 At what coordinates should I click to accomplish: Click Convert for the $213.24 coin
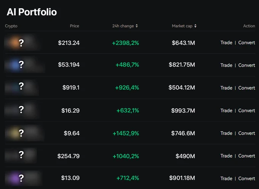[x=246, y=43]
